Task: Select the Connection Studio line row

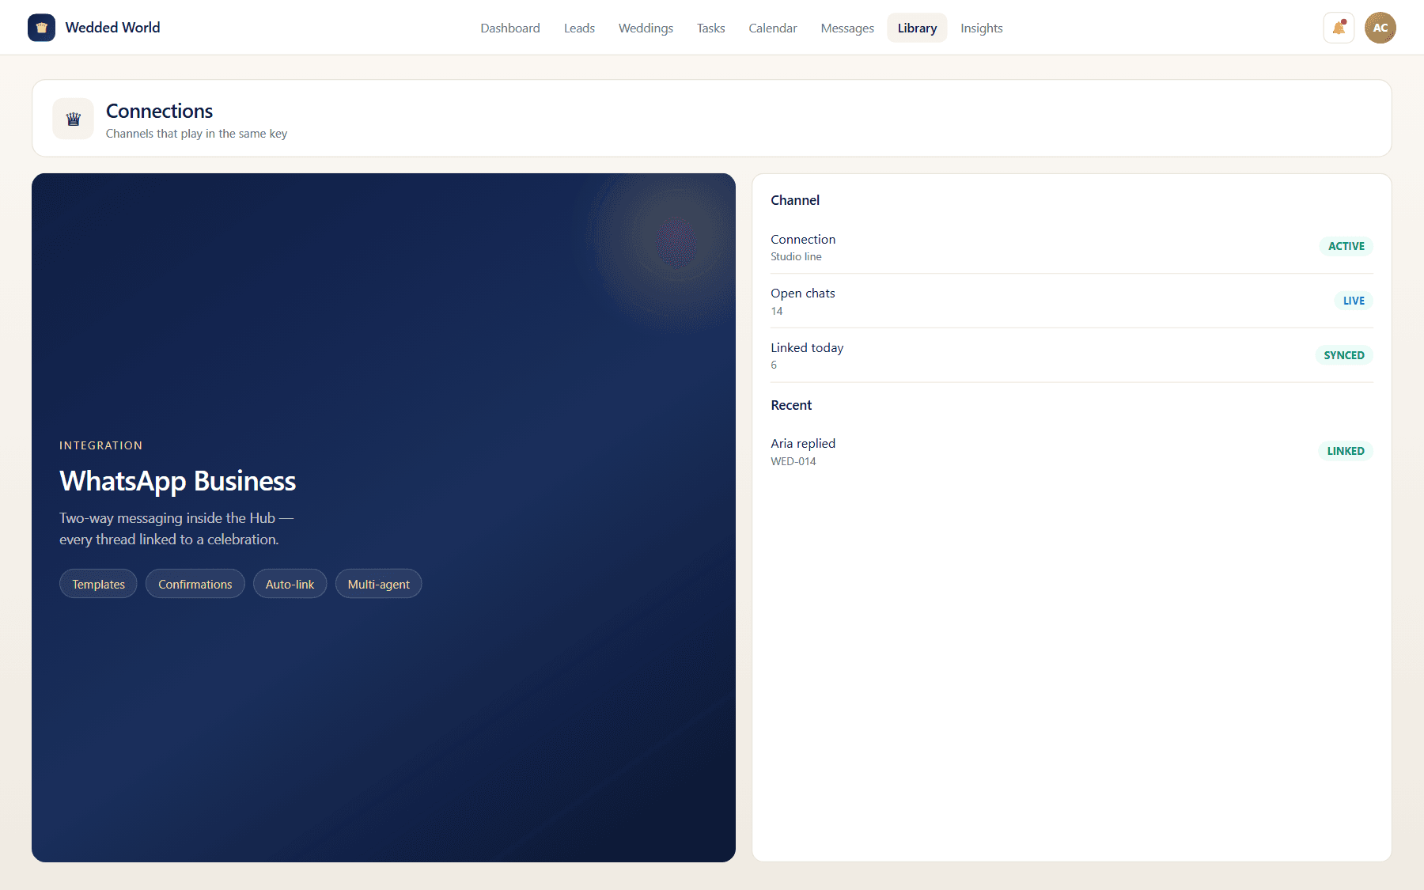Action: (x=1072, y=247)
